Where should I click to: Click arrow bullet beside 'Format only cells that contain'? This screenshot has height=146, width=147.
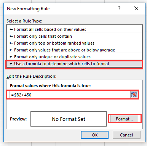11,36
